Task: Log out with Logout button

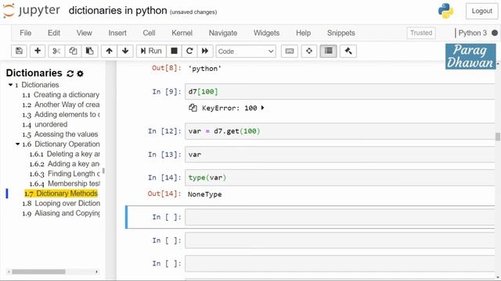Action: pos(482,11)
